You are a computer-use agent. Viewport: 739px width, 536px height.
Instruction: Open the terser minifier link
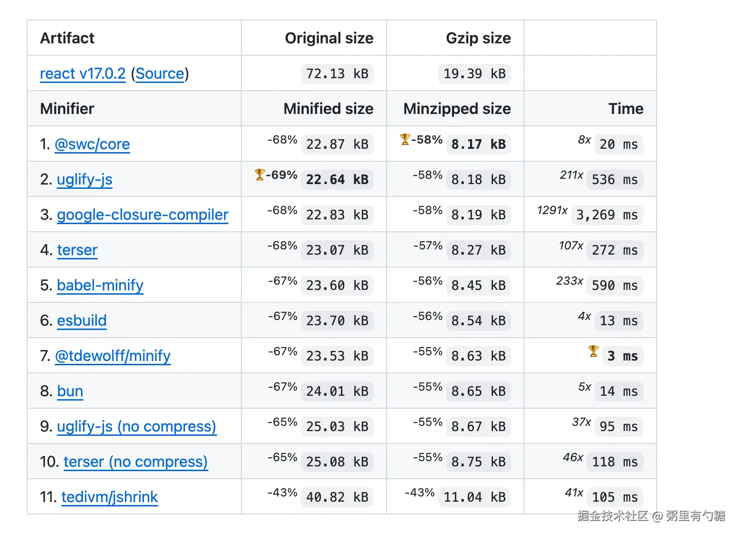(77, 250)
